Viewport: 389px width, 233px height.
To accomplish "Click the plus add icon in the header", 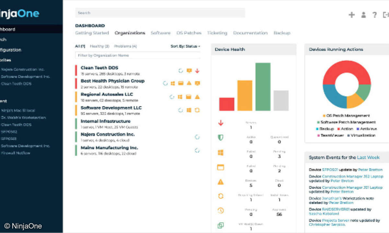I will pyautogui.click(x=351, y=15).
